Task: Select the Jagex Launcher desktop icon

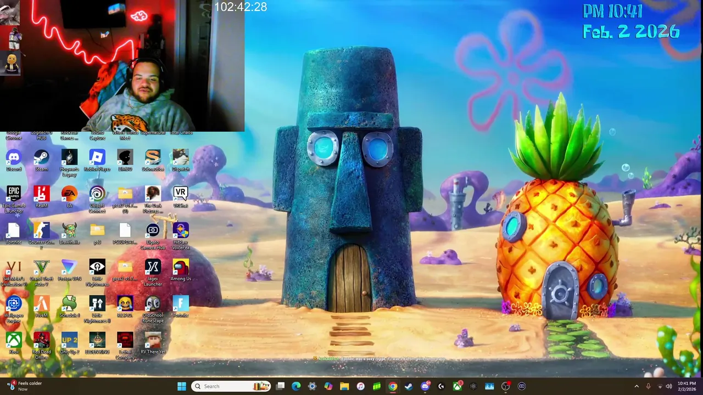Action: click(153, 273)
